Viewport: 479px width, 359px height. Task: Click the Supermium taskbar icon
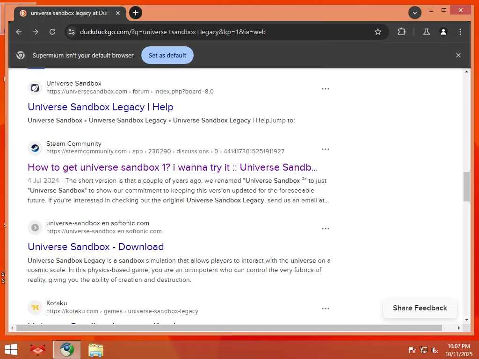pyautogui.click(x=66, y=350)
